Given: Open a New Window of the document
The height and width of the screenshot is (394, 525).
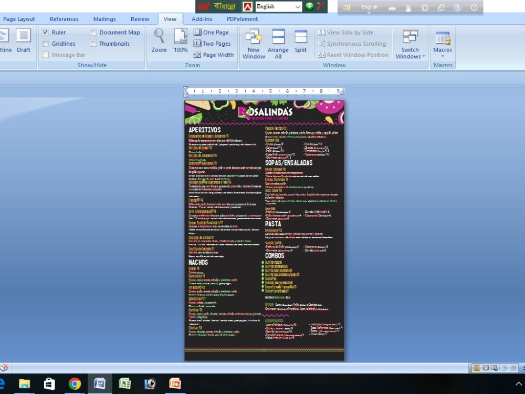Looking at the screenshot, I should (254, 44).
